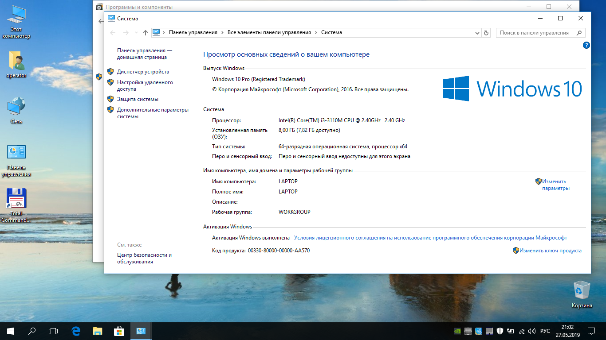Viewport: 606px width, 340px height.
Task: Open recent locations dropdown next to Forward arrow
Action: pos(136,33)
